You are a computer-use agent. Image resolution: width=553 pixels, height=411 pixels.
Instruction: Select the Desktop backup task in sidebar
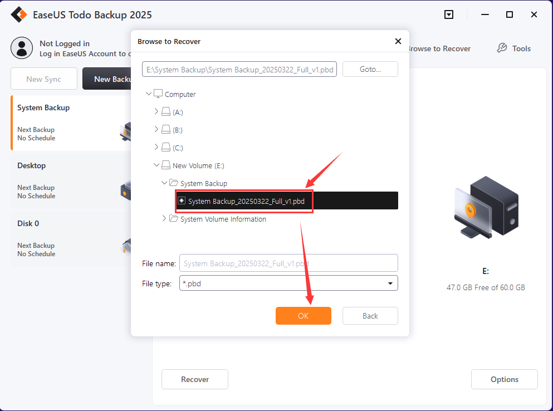pyautogui.click(x=72, y=180)
